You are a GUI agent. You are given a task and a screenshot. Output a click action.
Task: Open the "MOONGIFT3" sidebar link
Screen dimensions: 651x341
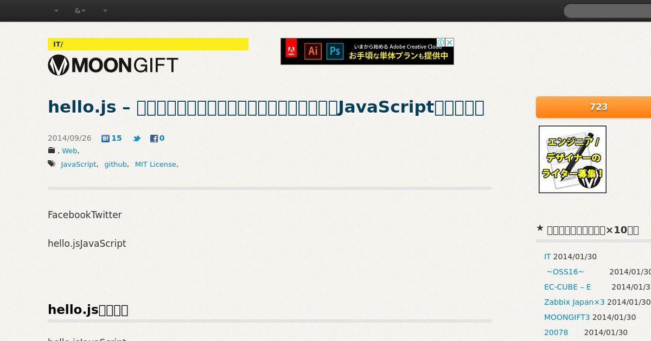[x=567, y=317]
